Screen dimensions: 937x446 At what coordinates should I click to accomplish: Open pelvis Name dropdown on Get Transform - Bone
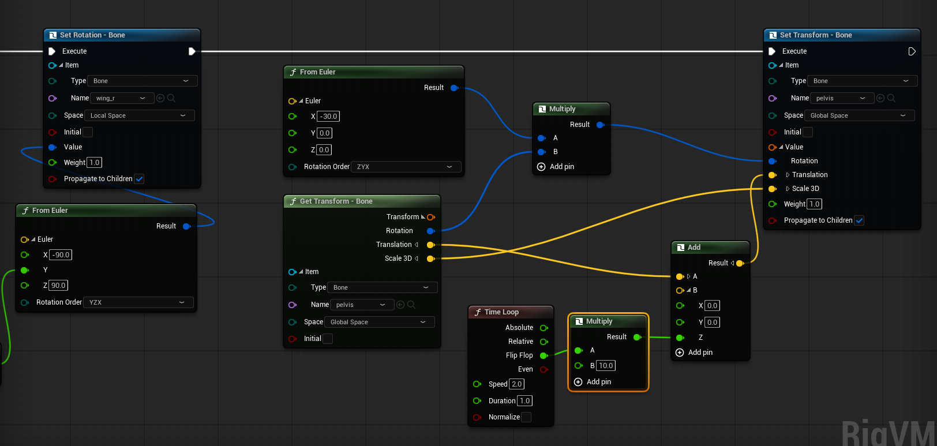(x=362, y=305)
